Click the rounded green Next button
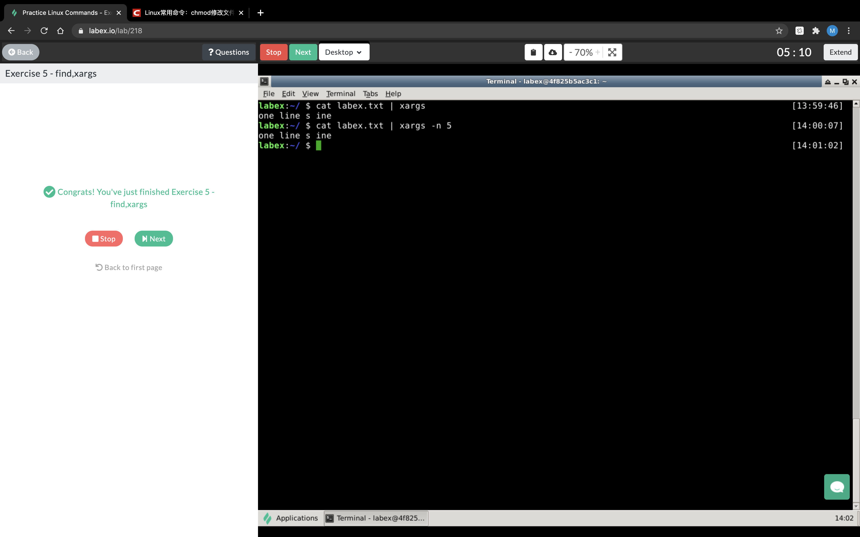The image size is (860, 537). click(x=154, y=239)
